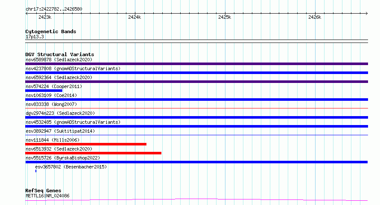Open variant esv3892947 (Suktitipat2014) label
The width and height of the screenshot is (380, 205).
[x=60, y=131]
